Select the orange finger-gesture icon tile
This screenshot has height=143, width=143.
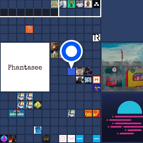click(x=29, y=29)
